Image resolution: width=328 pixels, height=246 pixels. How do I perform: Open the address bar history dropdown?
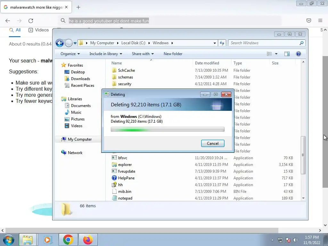(215, 43)
